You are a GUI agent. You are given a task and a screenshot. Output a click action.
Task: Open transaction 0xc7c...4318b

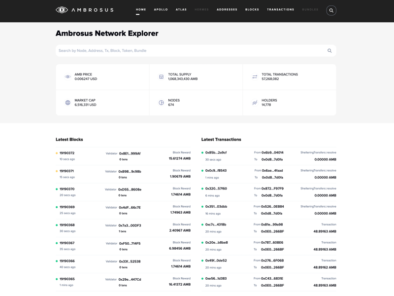point(216,224)
